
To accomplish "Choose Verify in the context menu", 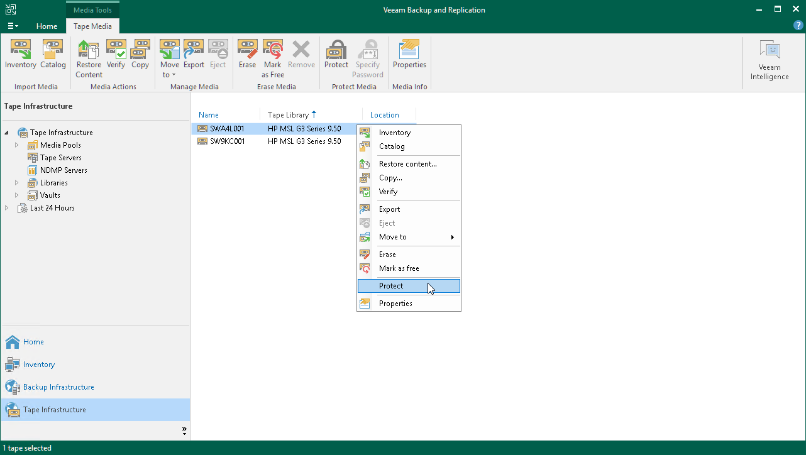I will pyautogui.click(x=409, y=192).
